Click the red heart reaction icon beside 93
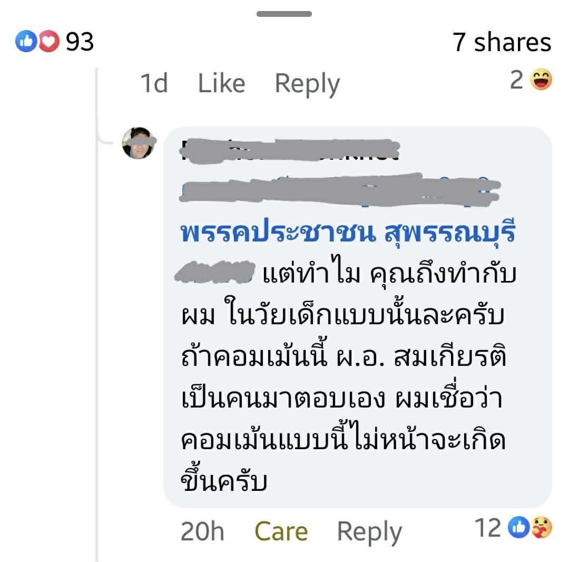The width and height of the screenshot is (569, 562). (49, 42)
